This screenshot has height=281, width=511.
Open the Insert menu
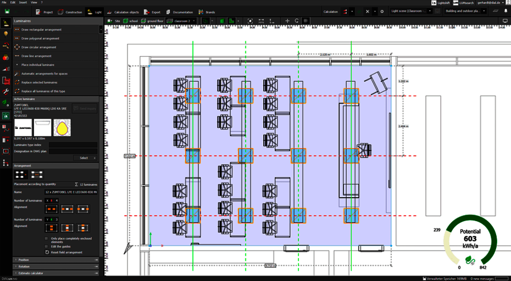point(23,3)
